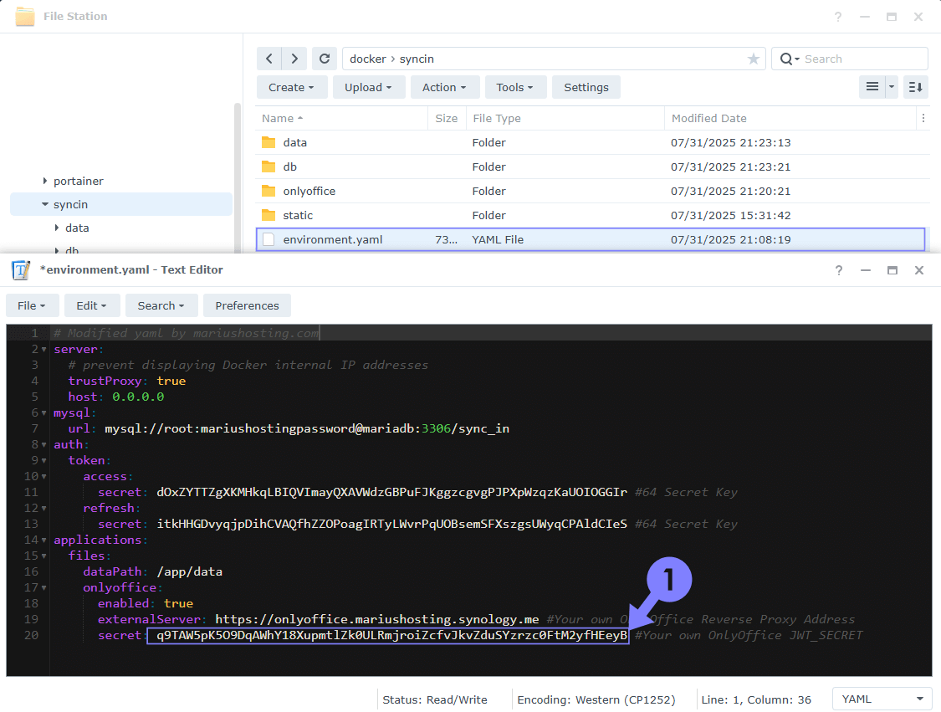Image resolution: width=941 pixels, height=712 pixels.
Task: Refresh the syncin folder listing
Action: (x=325, y=59)
